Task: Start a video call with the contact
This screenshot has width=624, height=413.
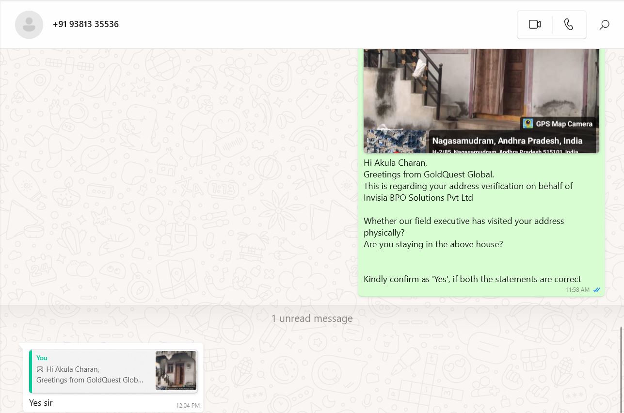Action: tap(534, 25)
